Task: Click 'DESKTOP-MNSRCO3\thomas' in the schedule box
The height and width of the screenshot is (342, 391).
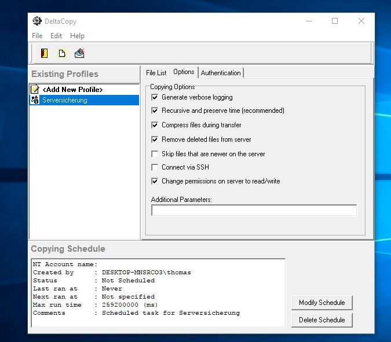Action: [x=147, y=272]
